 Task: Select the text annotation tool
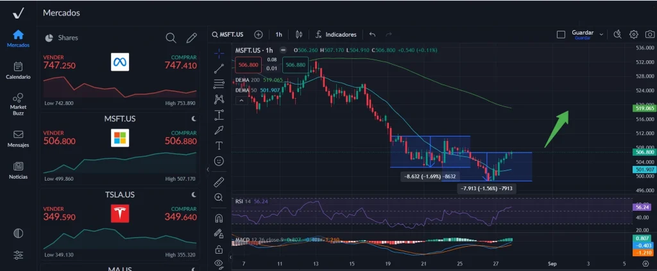[x=219, y=145]
